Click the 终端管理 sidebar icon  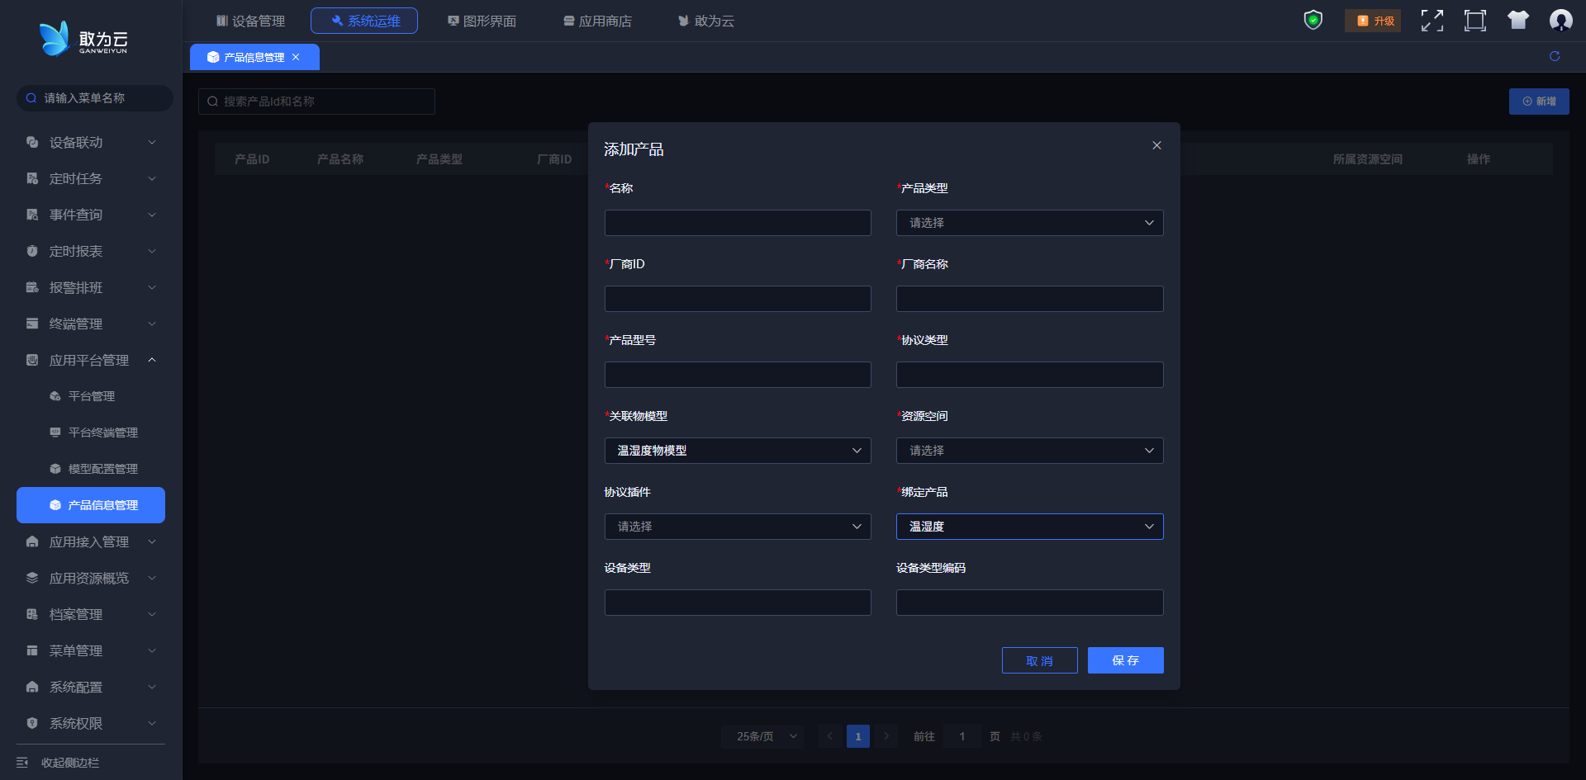[x=32, y=324]
